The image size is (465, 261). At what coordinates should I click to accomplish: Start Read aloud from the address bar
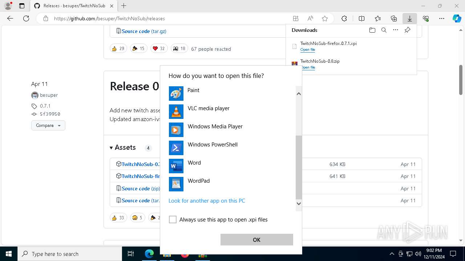[x=310, y=18]
